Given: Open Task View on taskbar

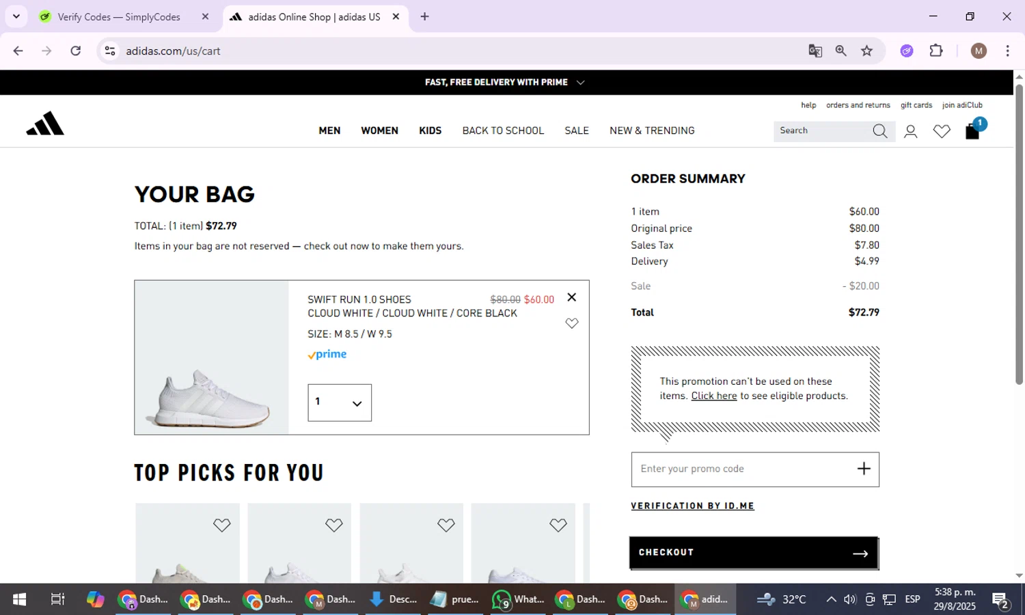Looking at the screenshot, I should 58,599.
